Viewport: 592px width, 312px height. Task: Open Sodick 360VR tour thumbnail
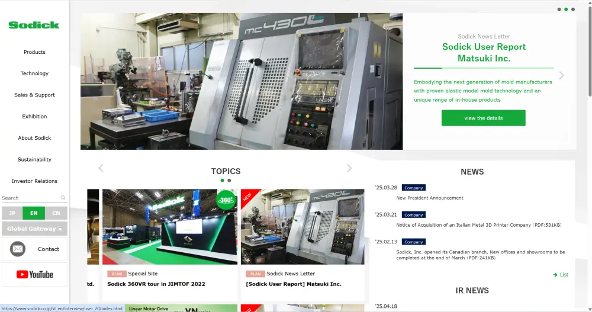[x=169, y=227]
